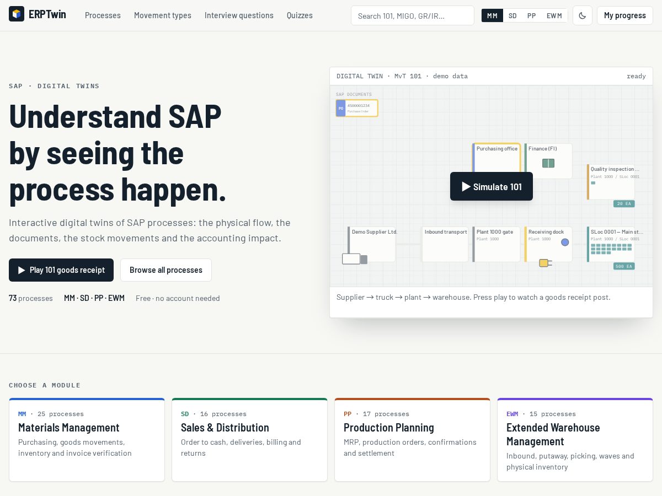Open the Materials Management module card
The width and height of the screenshot is (662, 496).
tap(87, 440)
